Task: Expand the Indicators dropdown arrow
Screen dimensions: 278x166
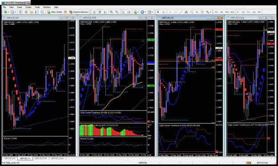Action: pos(138,12)
